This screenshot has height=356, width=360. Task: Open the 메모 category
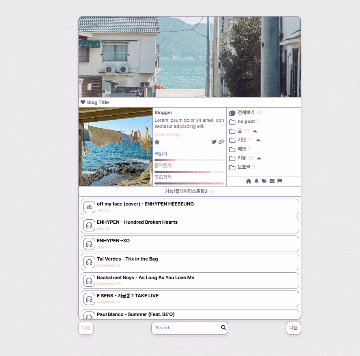click(242, 149)
